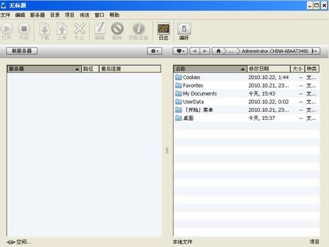This screenshot has width=329, height=247.
Task: Click the 关闭 (Close) stop icon
Action: pyautogui.click(x=24, y=29)
